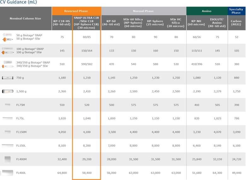The width and height of the screenshot is (246, 180).
Task: Click the HP-Sphere (25 micron) header
Action: [155, 23]
